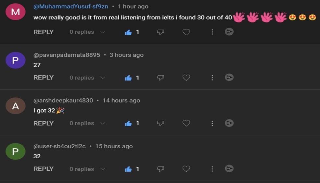
Task: Open the three-dot menu on user-sb4ou2tl2c's comment
Action: point(212,169)
